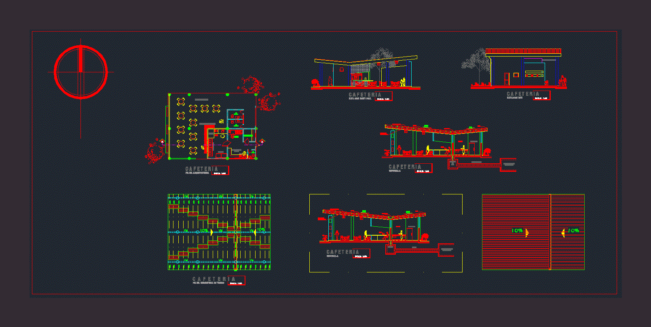Click the red striped roof plan
The image size is (651, 327).
click(x=533, y=232)
